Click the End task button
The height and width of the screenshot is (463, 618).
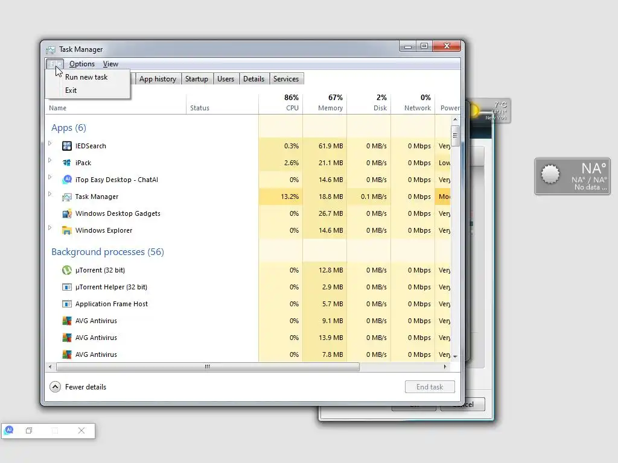click(x=430, y=387)
